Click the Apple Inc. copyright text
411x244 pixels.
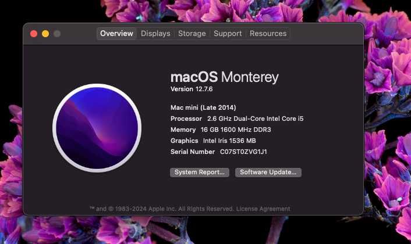161,209
